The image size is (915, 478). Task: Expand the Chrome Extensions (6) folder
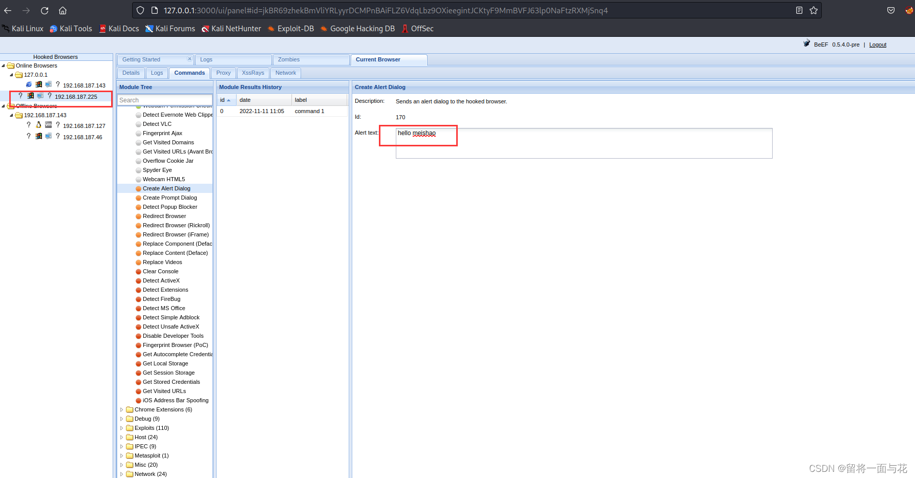(x=121, y=409)
